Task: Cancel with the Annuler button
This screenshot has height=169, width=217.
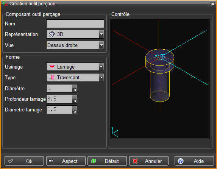Action: (149, 161)
